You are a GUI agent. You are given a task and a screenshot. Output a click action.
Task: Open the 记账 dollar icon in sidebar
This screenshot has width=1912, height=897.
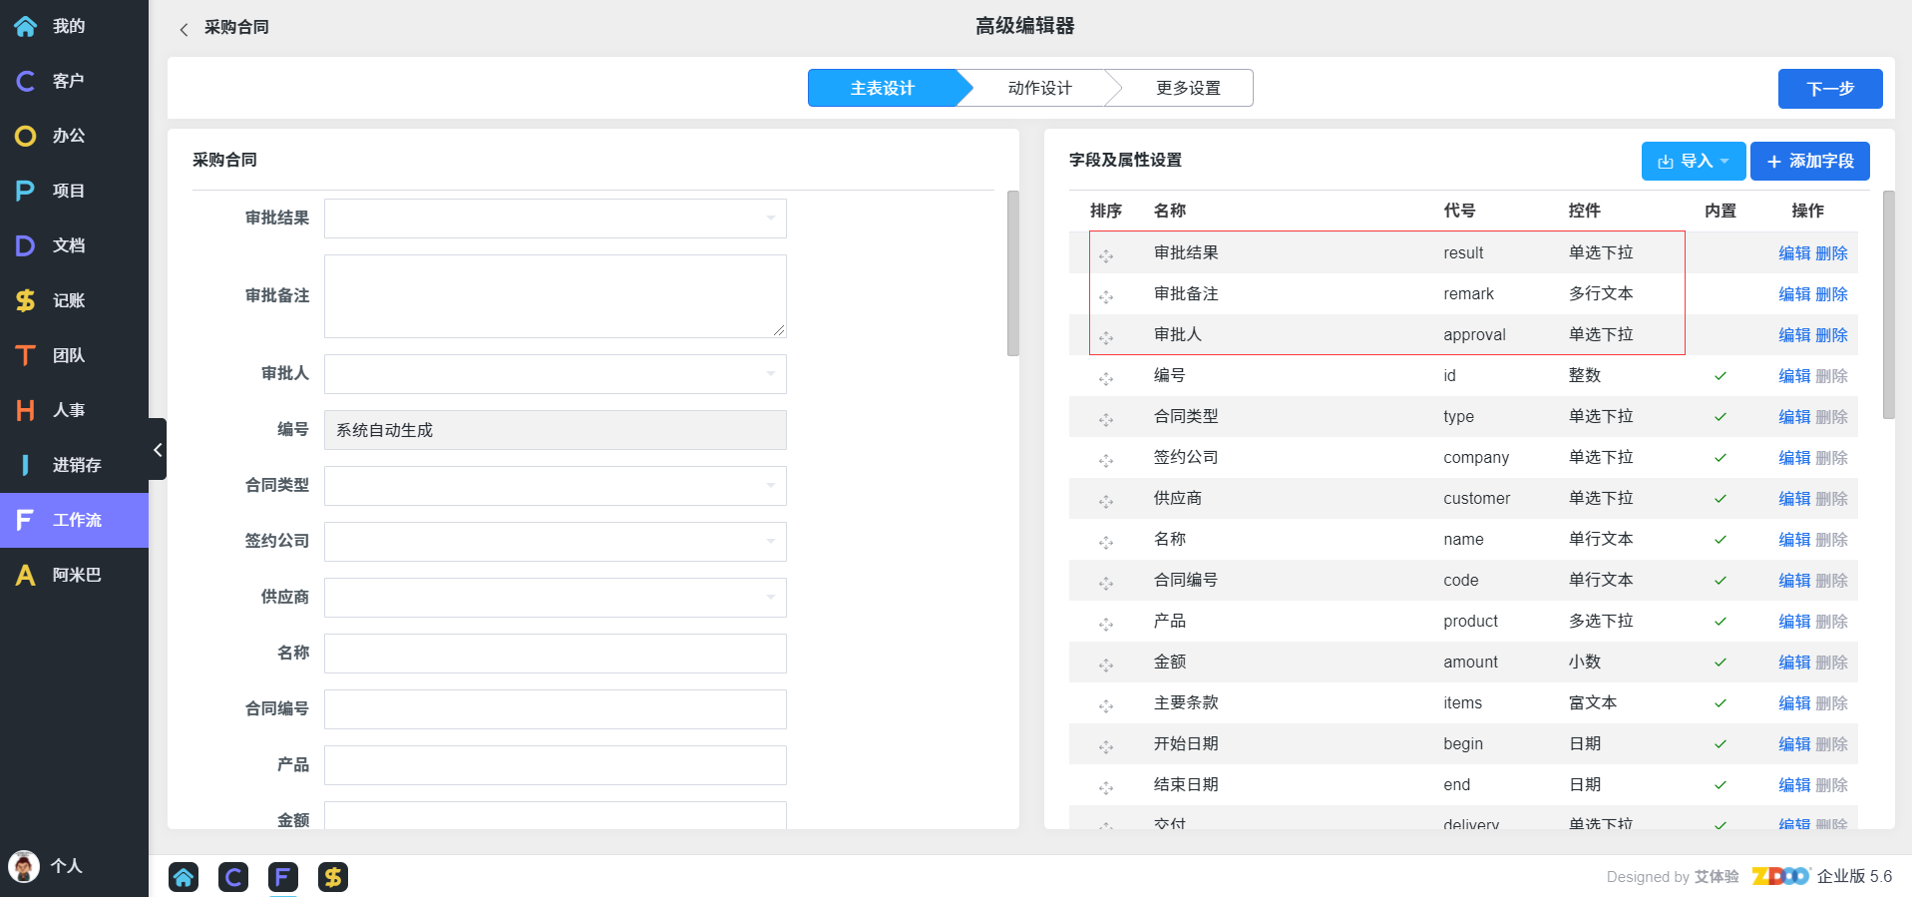tap(26, 300)
